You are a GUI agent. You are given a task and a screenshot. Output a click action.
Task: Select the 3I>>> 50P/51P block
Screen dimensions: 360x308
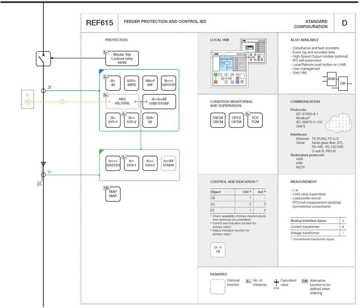[x=168, y=83]
